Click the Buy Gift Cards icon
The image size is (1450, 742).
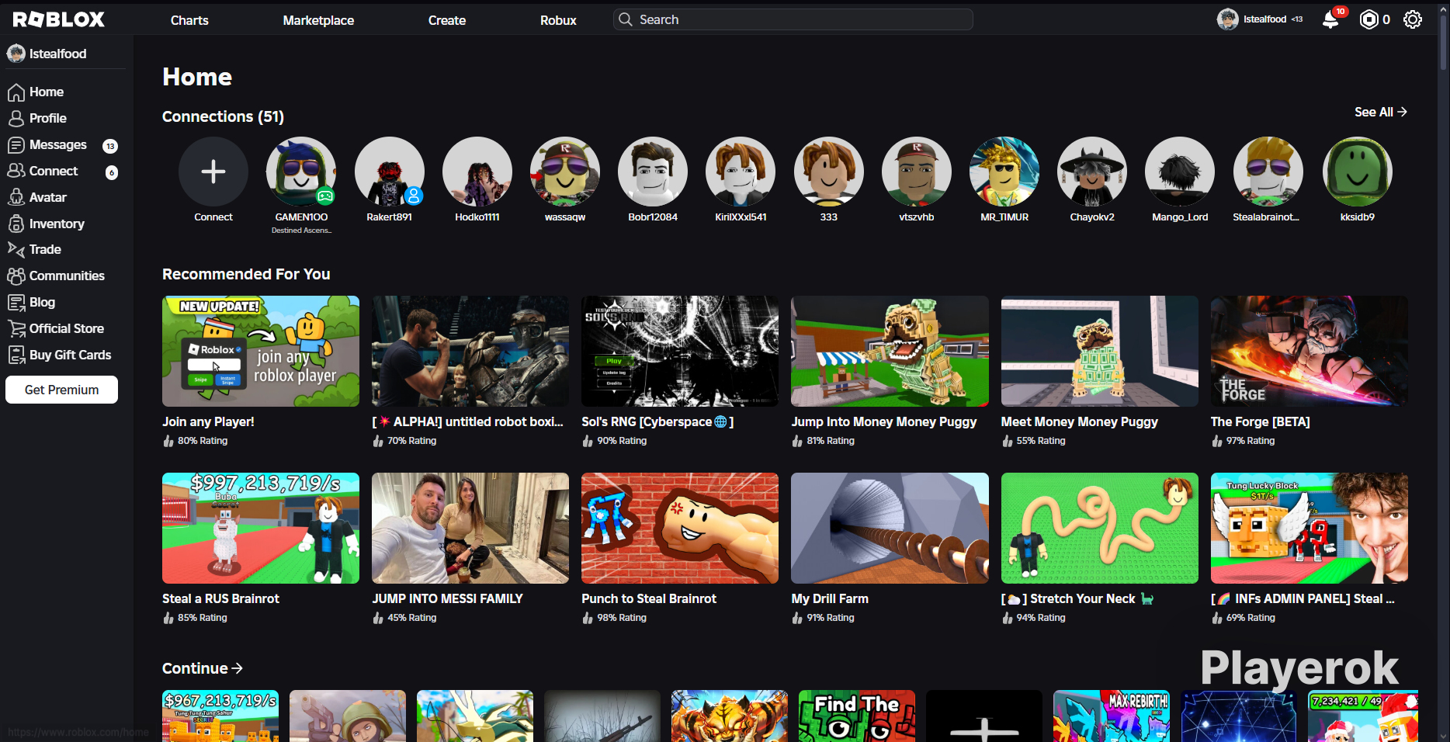pyautogui.click(x=16, y=355)
